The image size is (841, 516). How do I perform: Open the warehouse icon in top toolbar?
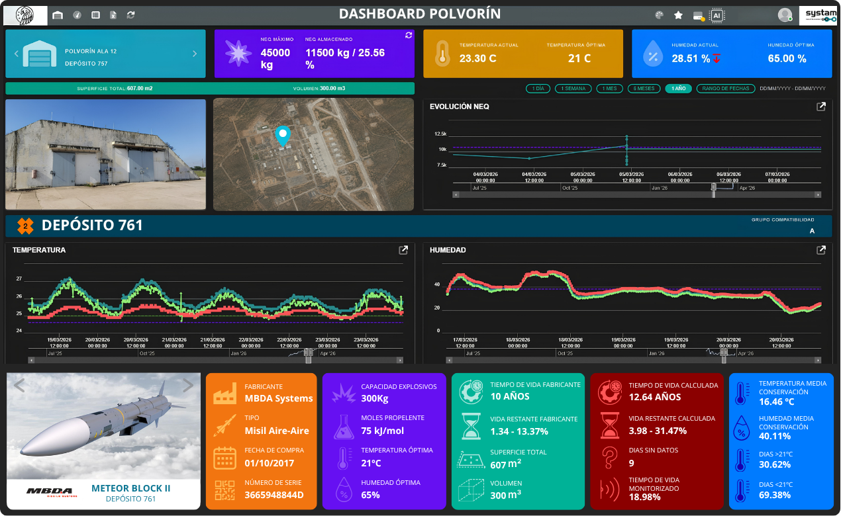(58, 15)
